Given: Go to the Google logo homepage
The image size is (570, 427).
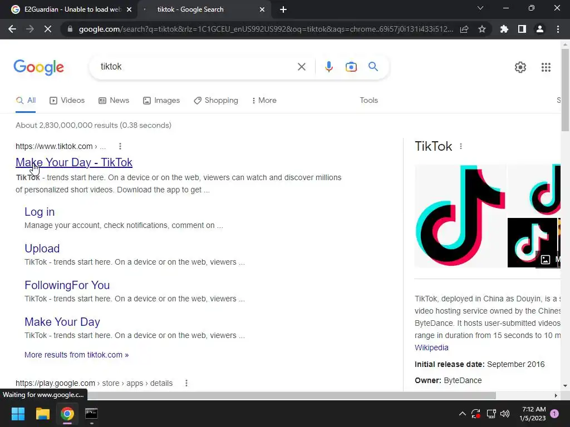Looking at the screenshot, I should (x=39, y=67).
